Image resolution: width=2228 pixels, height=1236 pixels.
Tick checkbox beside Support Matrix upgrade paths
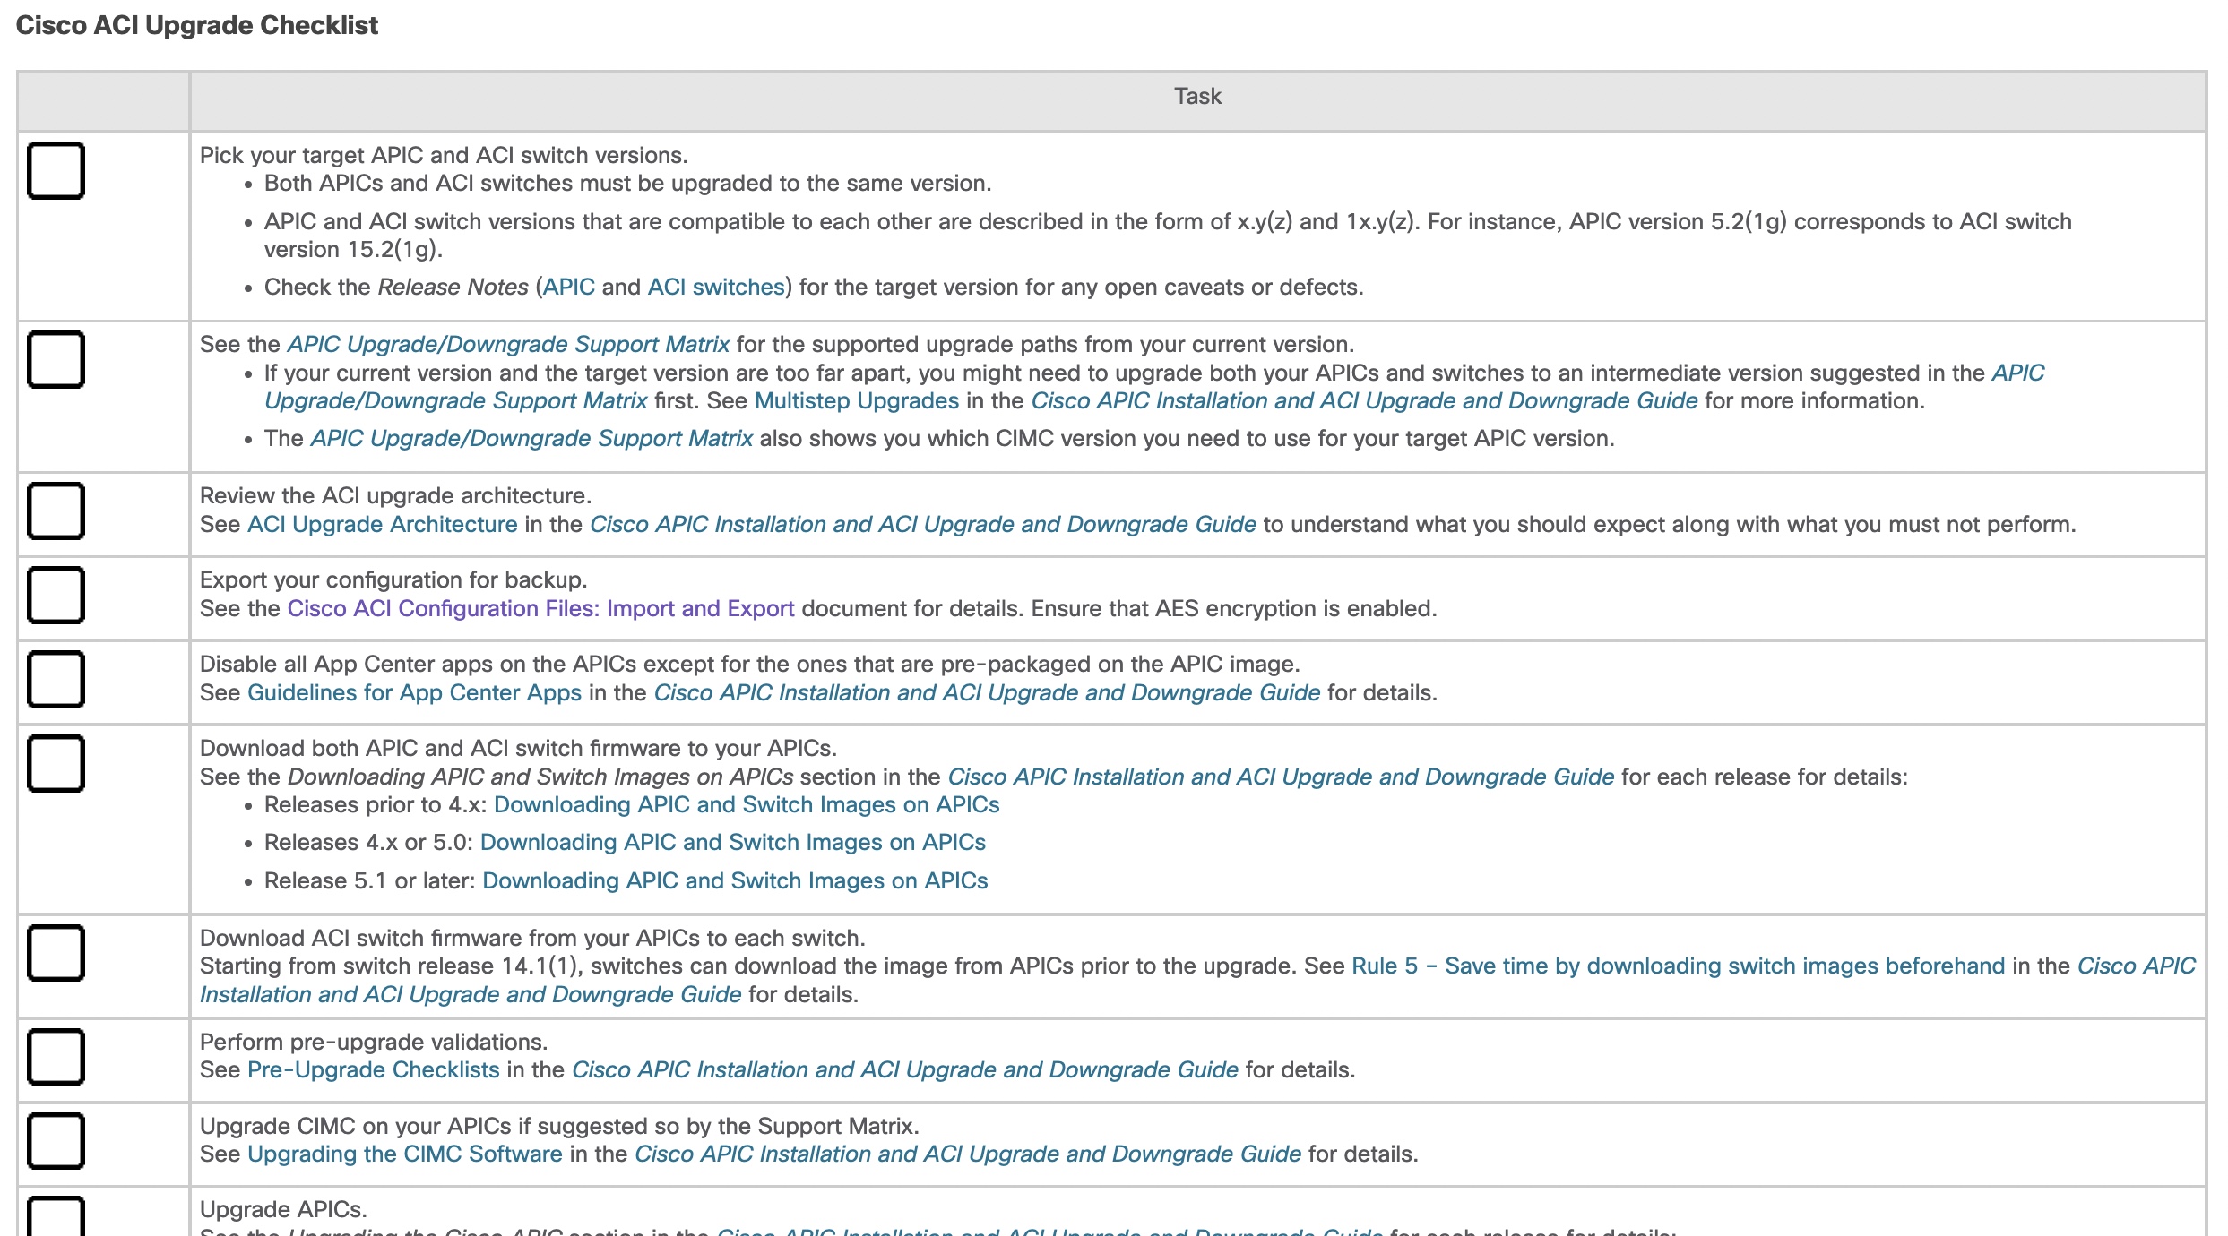[x=56, y=359]
